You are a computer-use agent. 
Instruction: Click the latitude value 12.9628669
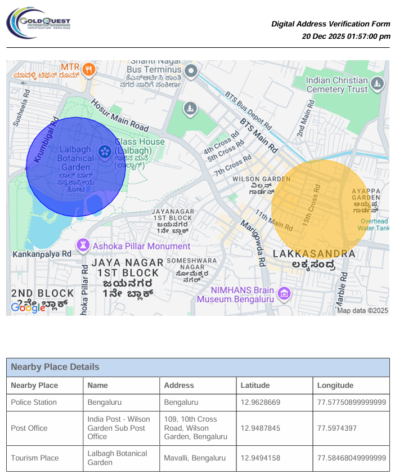point(260,403)
